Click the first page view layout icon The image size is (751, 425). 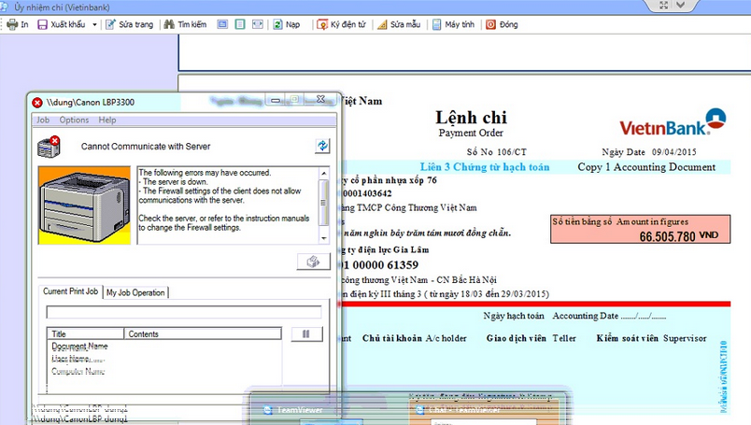(222, 24)
